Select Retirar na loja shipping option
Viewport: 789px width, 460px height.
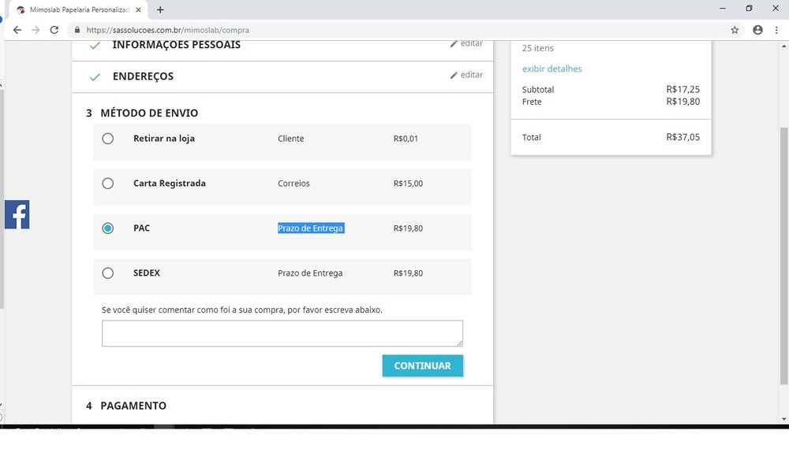(x=108, y=139)
